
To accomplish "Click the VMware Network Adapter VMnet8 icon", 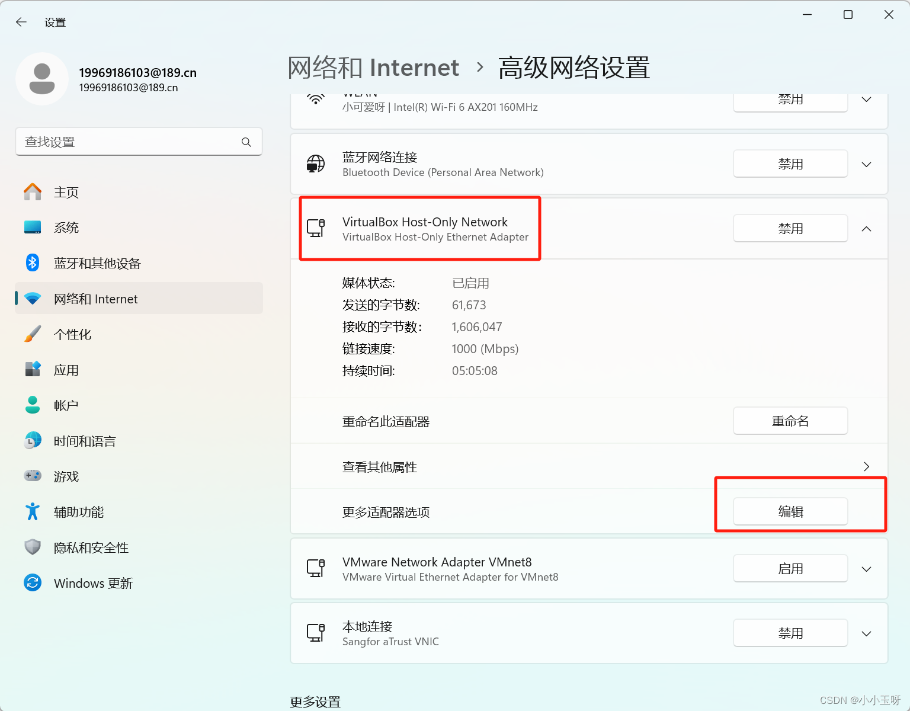I will point(316,568).
